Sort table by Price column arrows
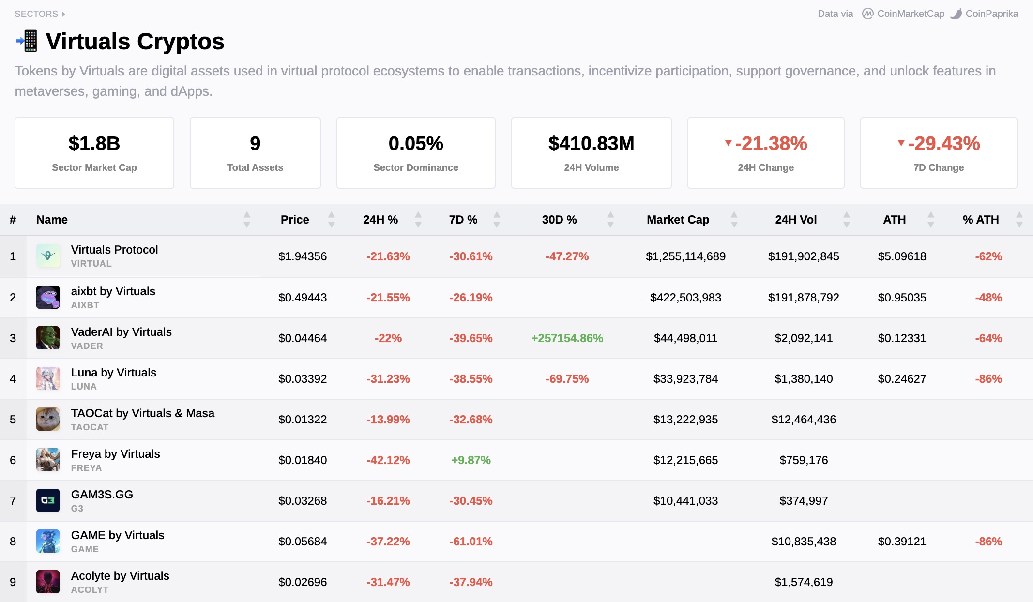Image resolution: width=1033 pixels, height=602 pixels. click(332, 220)
